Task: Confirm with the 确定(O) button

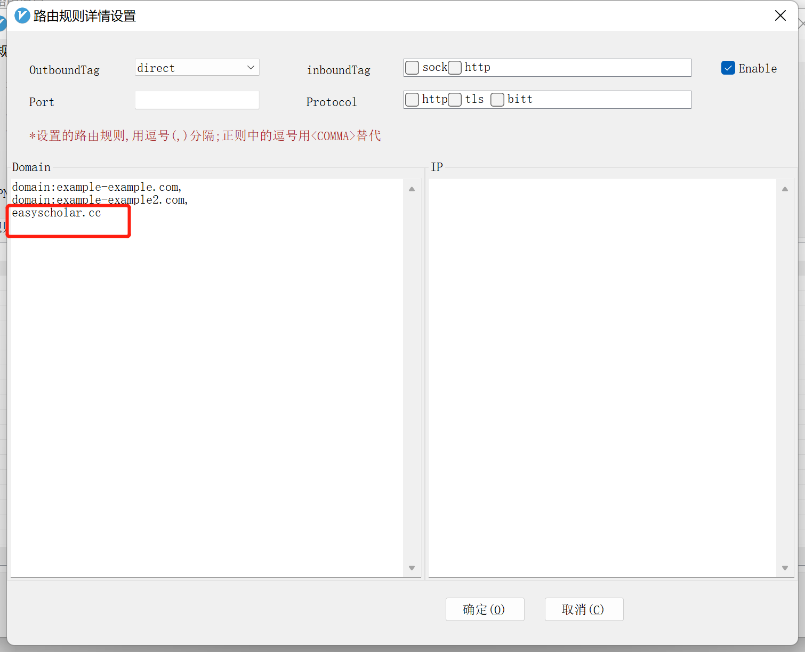Action: (x=485, y=609)
